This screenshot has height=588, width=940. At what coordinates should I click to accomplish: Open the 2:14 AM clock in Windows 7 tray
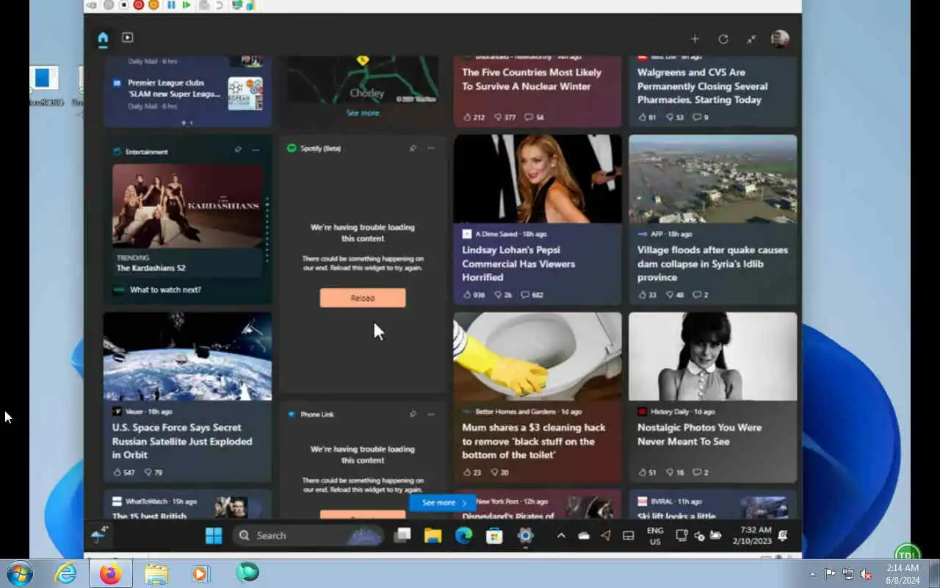[x=902, y=574]
